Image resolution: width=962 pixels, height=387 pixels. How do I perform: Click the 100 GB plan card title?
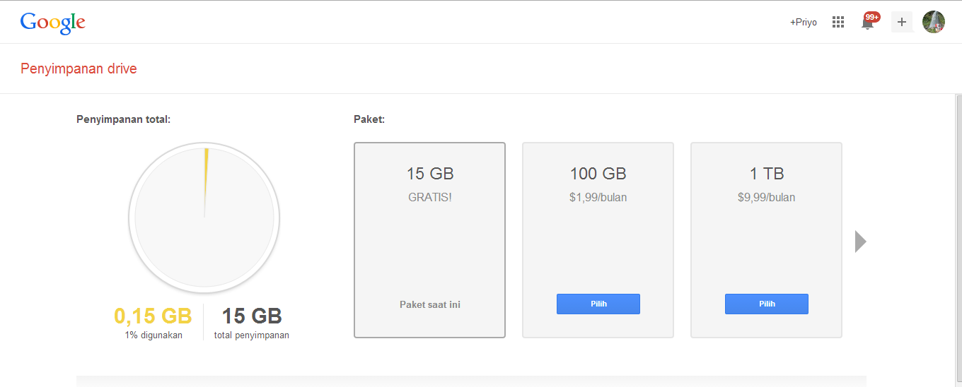[598, 174]
